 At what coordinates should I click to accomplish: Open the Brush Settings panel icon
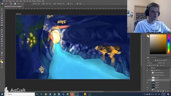(15, 4)
